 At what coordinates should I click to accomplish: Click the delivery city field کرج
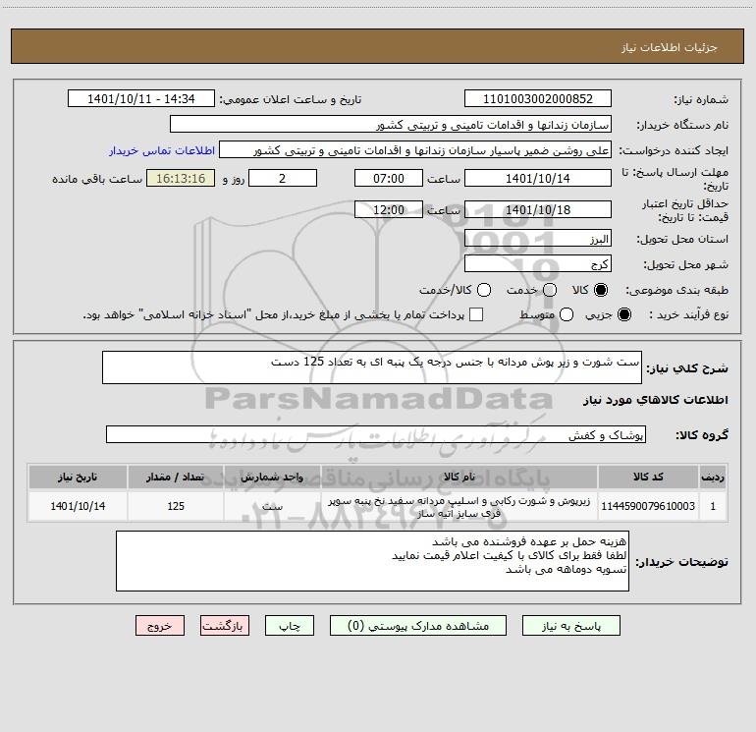click(x=538, y=264)
